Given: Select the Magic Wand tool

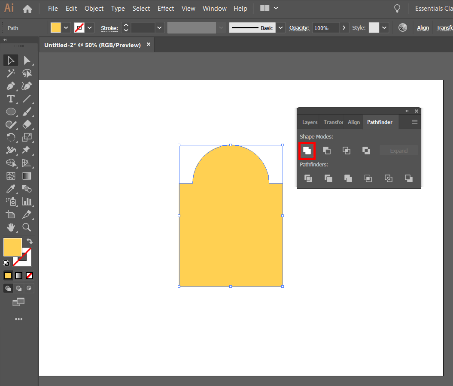Looking at the screenshot, I should [x=11, y=73].
